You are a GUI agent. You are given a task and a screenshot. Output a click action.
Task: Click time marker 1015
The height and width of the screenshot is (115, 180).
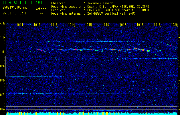point(88,24)
